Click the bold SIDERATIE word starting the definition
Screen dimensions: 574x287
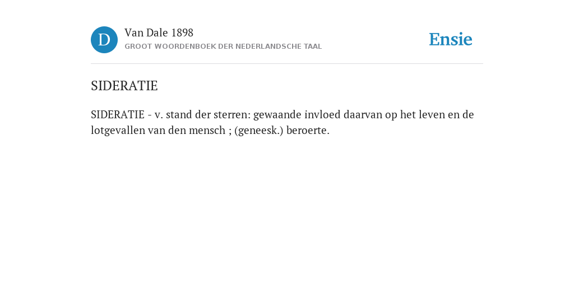pos(118,114)
